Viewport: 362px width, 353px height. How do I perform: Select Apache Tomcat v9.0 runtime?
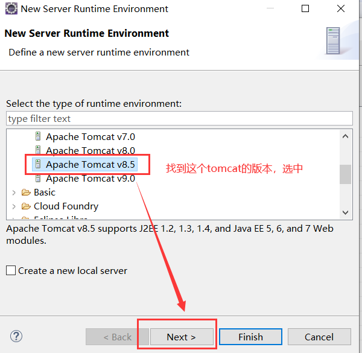pos(91,179)
